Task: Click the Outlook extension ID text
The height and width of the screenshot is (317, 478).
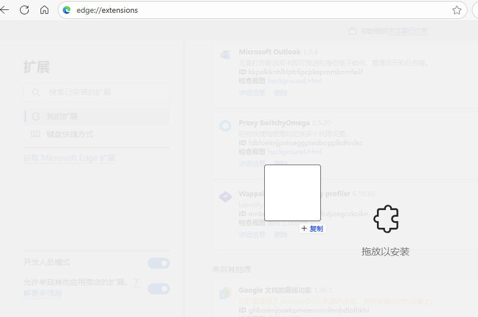Action: point(305,72)
